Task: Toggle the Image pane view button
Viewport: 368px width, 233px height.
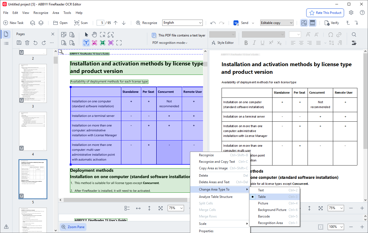Action: 304,23
